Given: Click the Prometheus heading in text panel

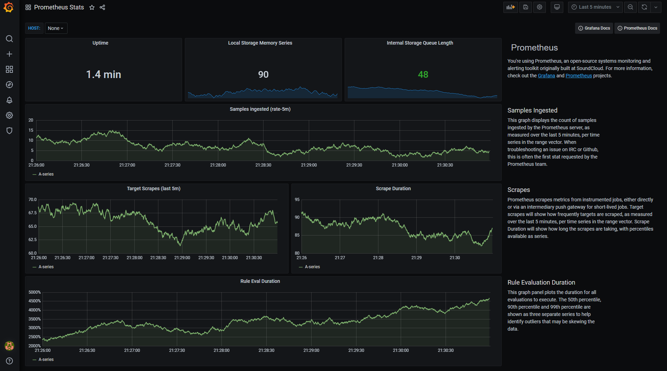Looking at the screenshot, I should click(534, 48).
